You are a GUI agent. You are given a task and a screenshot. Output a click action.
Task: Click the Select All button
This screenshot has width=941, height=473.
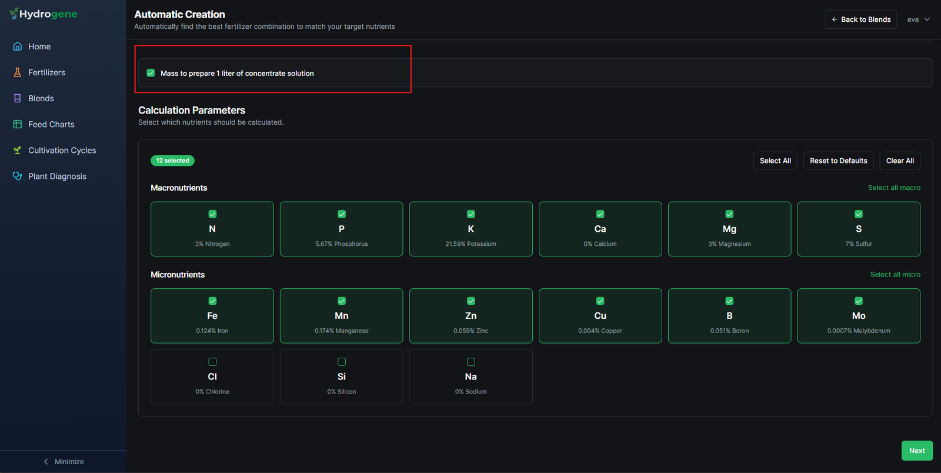(x=775, y=161)
